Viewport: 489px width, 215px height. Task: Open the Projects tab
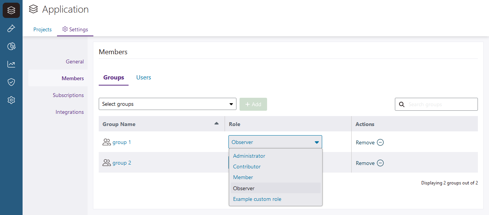[42, 29]
